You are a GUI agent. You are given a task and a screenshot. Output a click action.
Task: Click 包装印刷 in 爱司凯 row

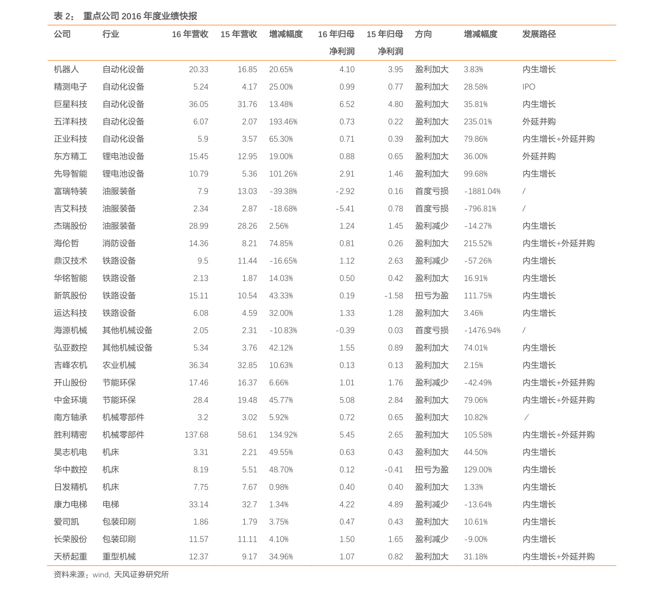pyautogui.click(x=119, y=522)
